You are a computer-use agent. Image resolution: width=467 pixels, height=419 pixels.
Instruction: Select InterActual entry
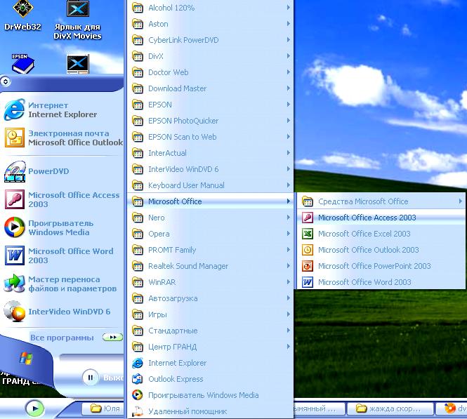[x=210, y=153]
